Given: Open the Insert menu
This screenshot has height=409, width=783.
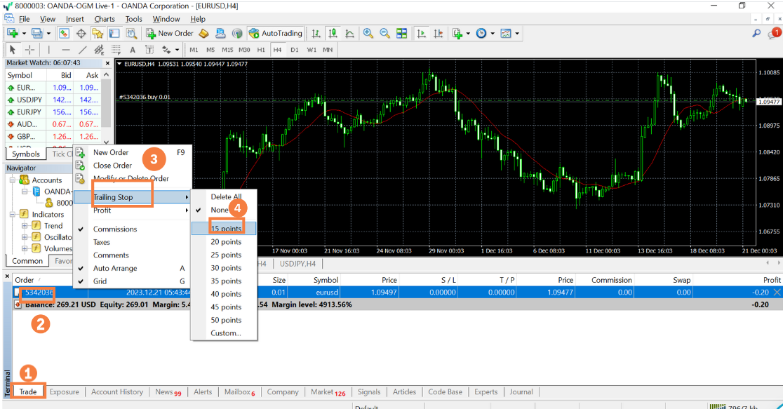Looking at the screenshot, I should [x=75, y=19].
